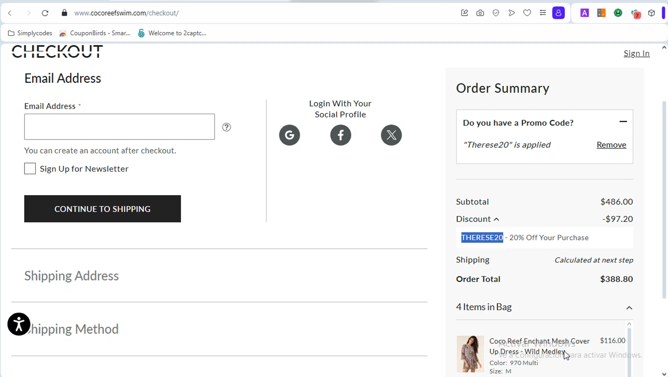Click the highlighted THERESE20 code text
Image resolution: width=668 pixels, height=377 pixels.
point(482,238)
